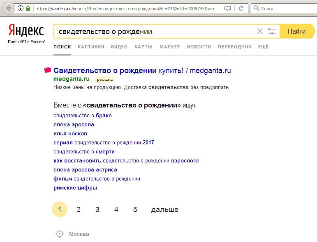Open suggestion сериал свидетельство о рождении 2017
The height and width of the screenshot is (242, 317).
tap(104, 143)
